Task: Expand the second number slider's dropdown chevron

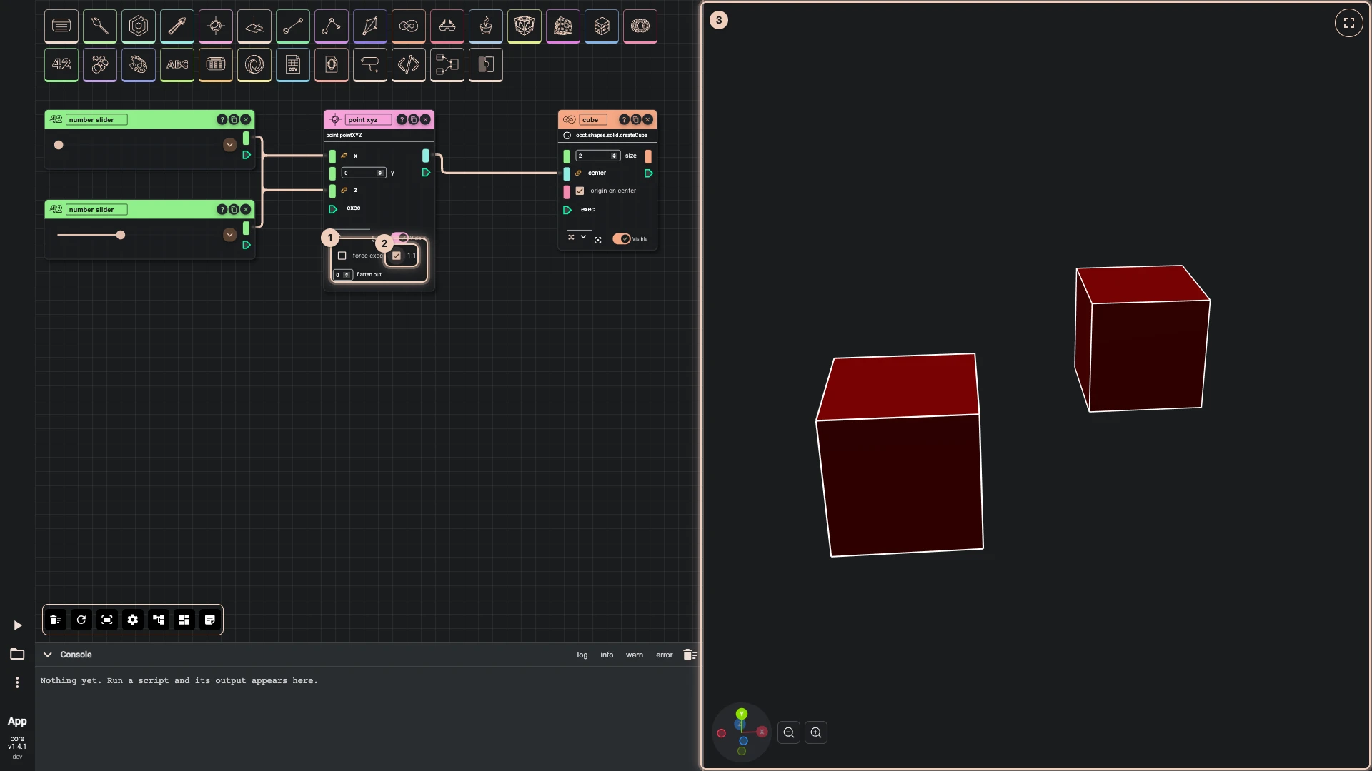Action: tap(229, 235)
